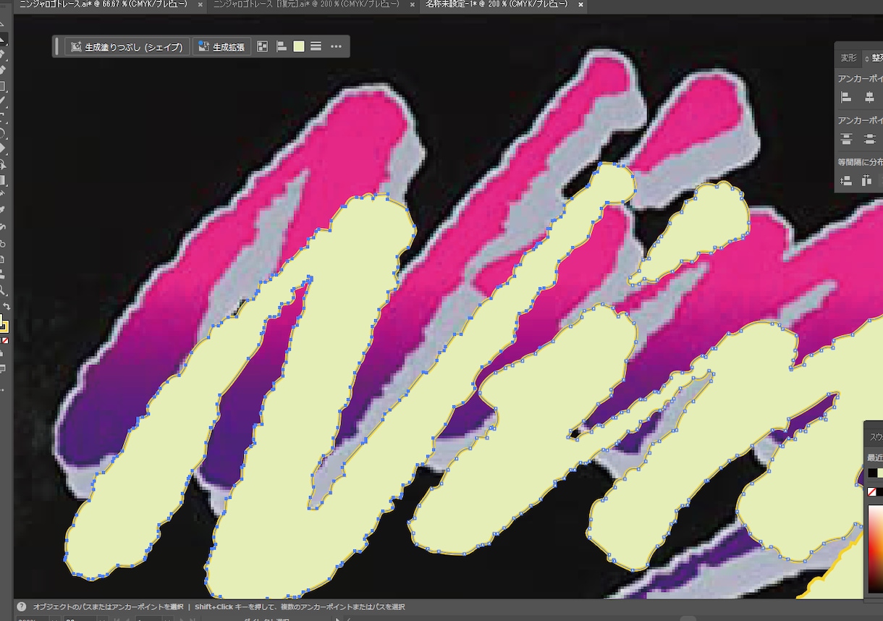The width and height of the screenshot is (883, 621).
Task: Select the Zoom tool in left toolbar
Action: point(3,291)
